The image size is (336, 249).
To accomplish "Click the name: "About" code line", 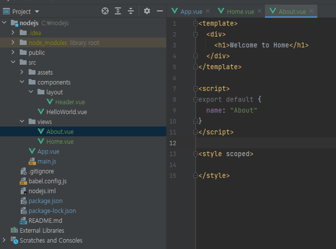I will coord(231,110).
